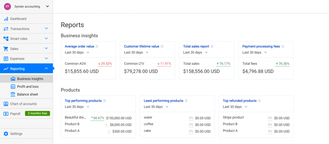Click help icon beside Average order value
This screenshot has height=144, width=329.
pos(97,46)
